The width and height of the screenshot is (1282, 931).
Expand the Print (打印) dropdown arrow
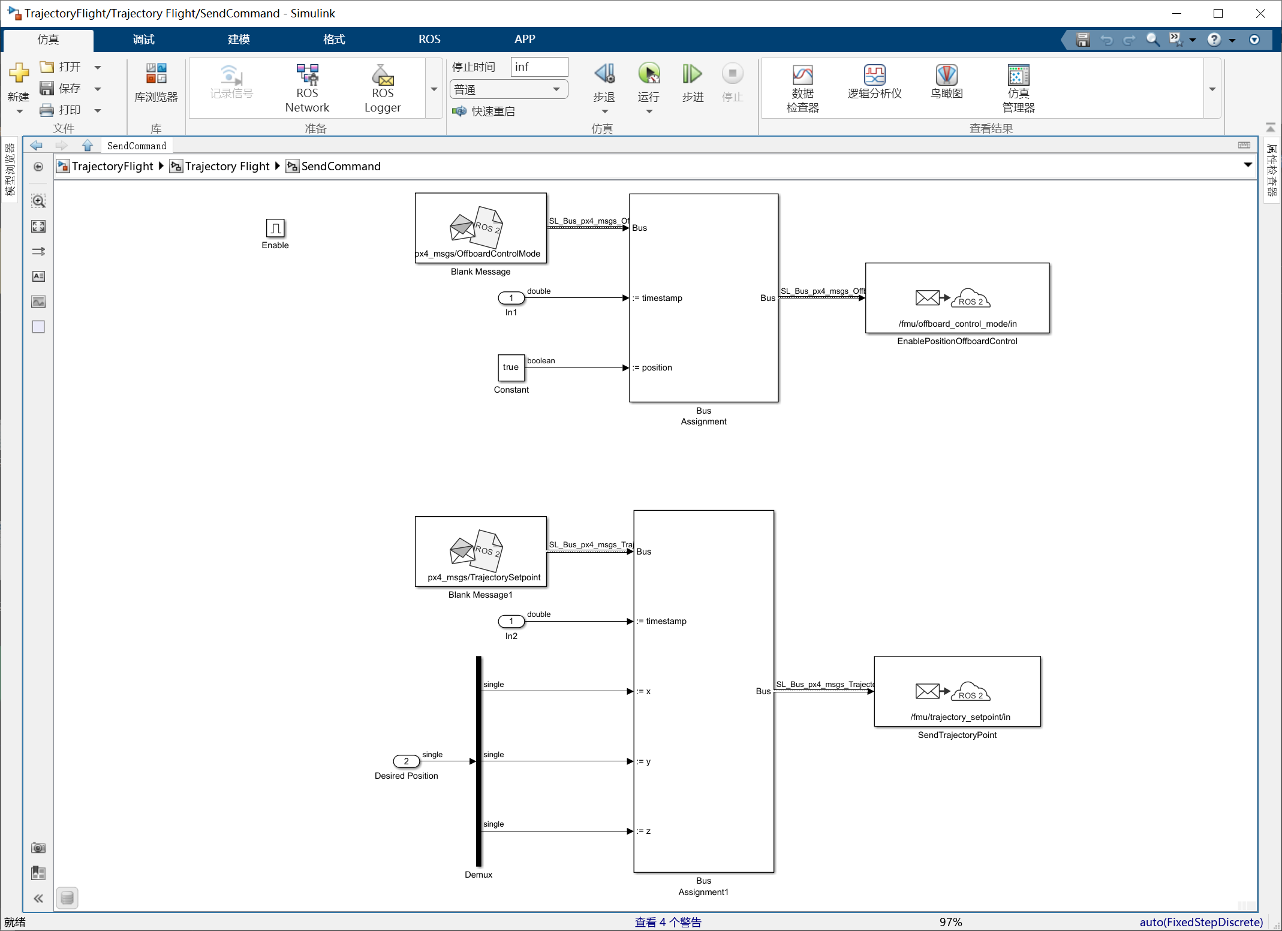point(98,110)
